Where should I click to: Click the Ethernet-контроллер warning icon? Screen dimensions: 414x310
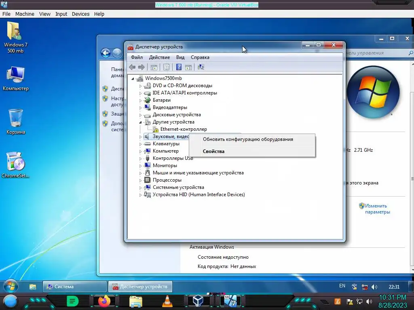(156, 130)
